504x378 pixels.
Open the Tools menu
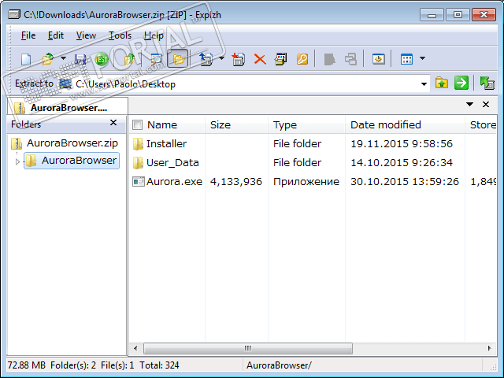coord(120,35)
